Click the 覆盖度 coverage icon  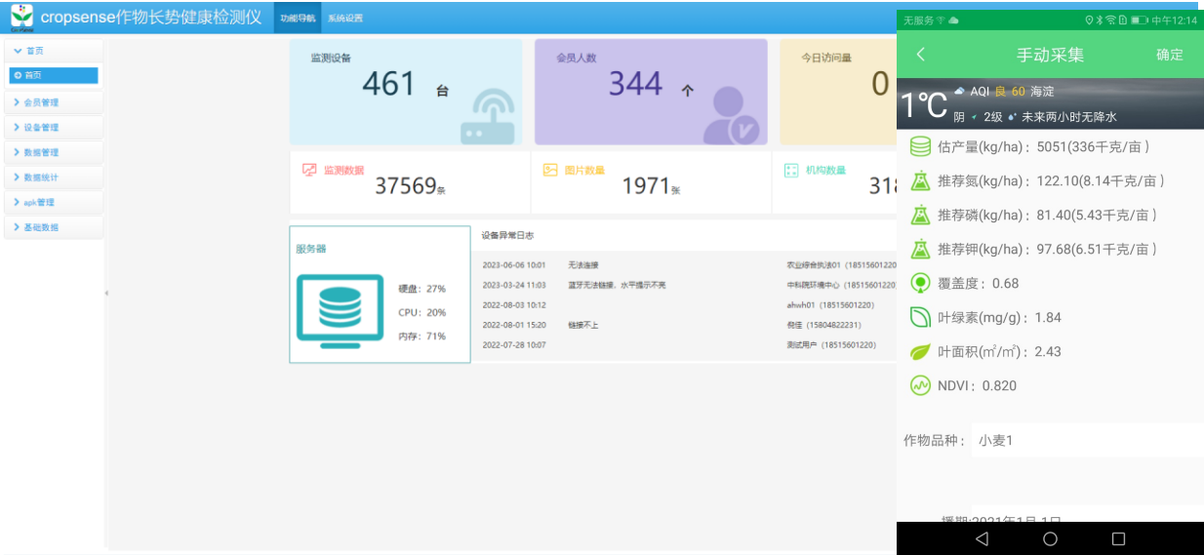point(920,284)
